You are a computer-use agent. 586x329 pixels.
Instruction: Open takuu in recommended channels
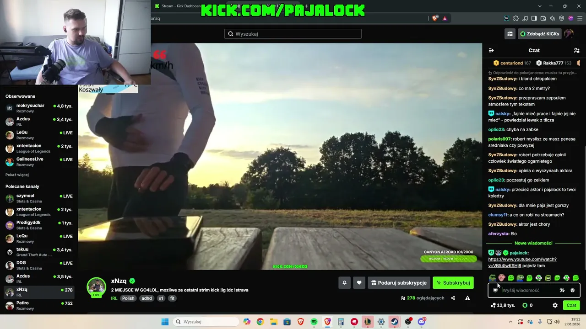pyautogui.click(x=39, y=252)
